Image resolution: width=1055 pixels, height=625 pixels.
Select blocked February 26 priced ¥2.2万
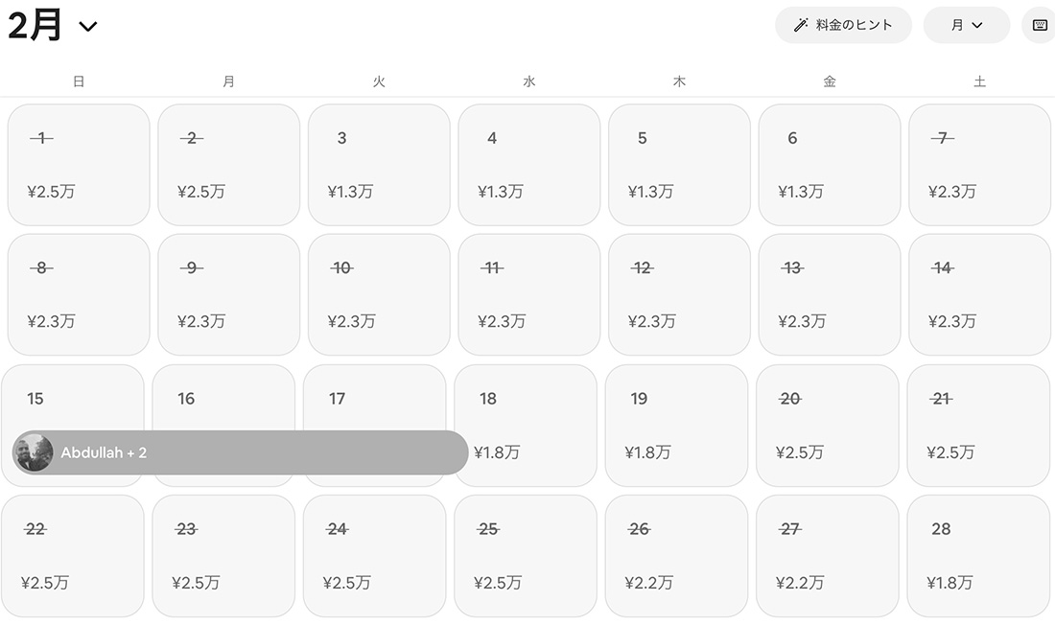pyautogui.click(x=676, y=555)
